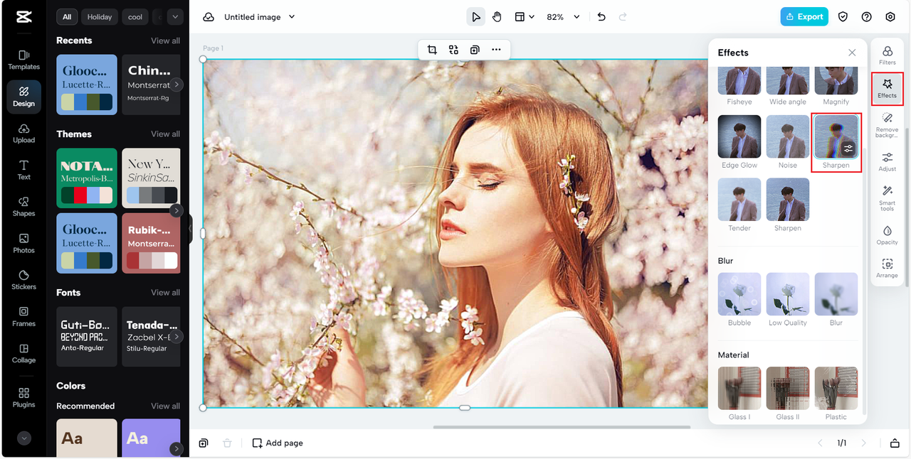This screenshot has height=459, width=911.
Task: Select the Rubik Montserrat theme card
Action: [x=151, y=244]
